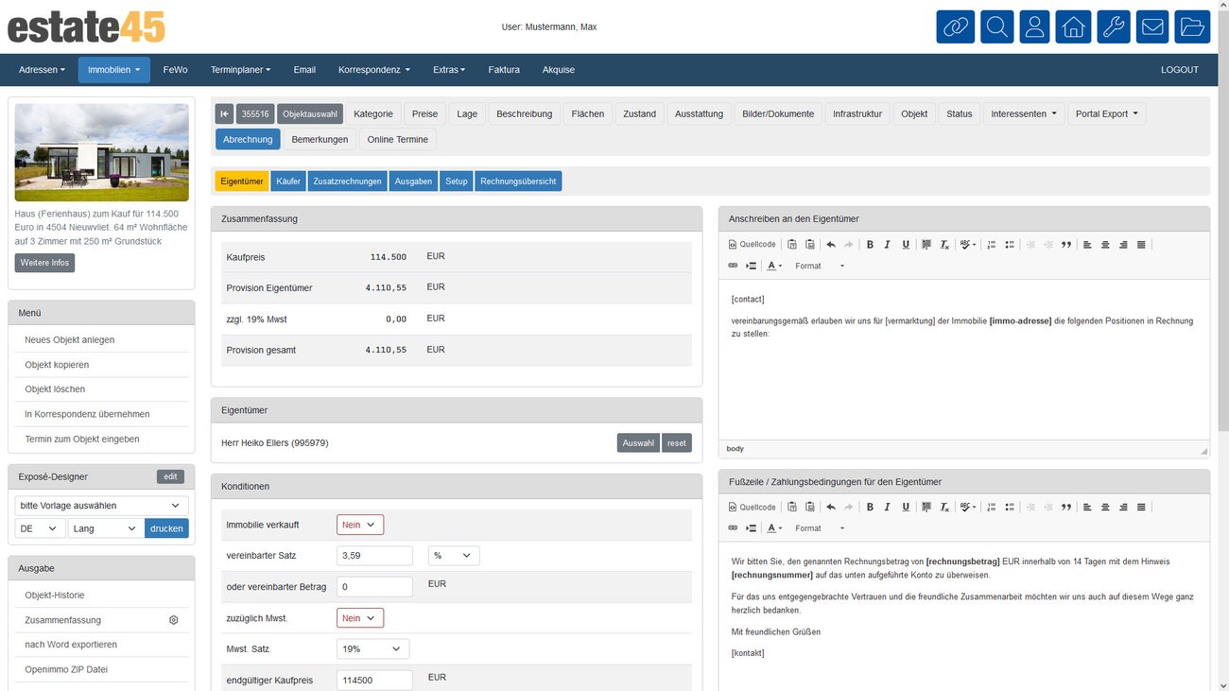Align right in Fußzeile editor

coord(1123,508)
